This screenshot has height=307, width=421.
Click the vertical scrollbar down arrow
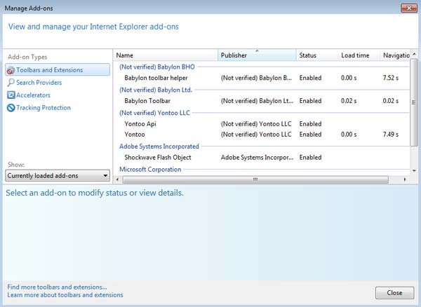tap(414, 170)
